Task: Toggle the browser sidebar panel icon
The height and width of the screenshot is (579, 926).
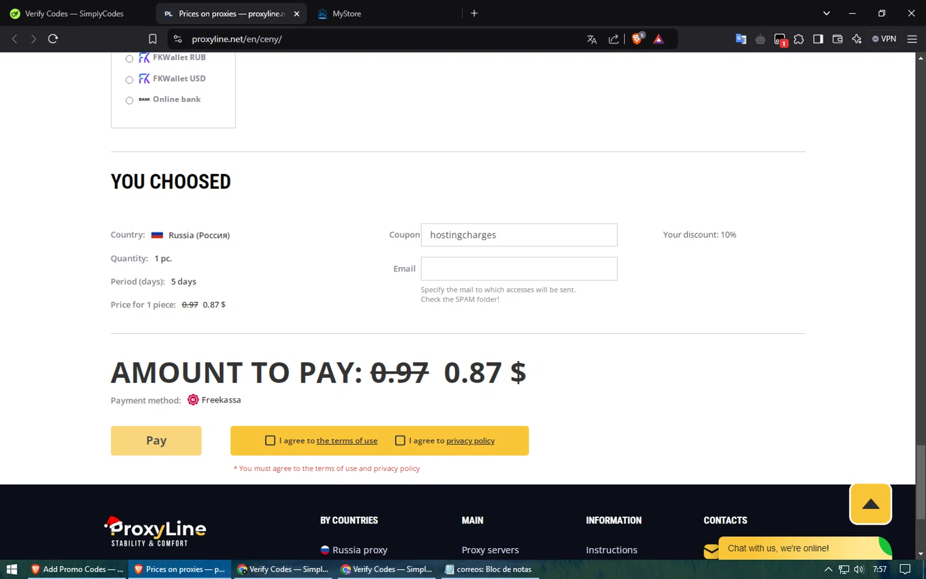Action: tap(818, 39)
